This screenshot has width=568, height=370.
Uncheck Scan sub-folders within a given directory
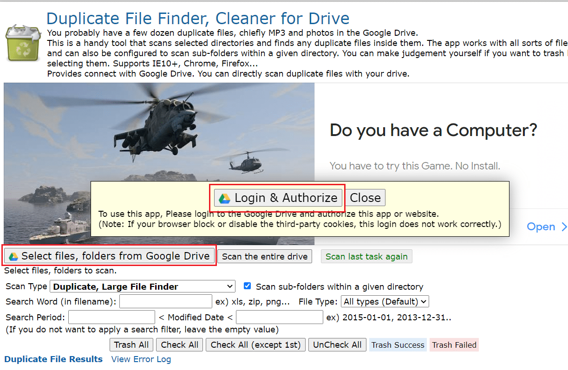click(x=247, y=286)
